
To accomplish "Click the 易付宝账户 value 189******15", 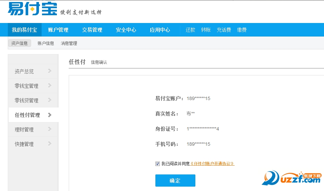I will [x=198, y=99].
